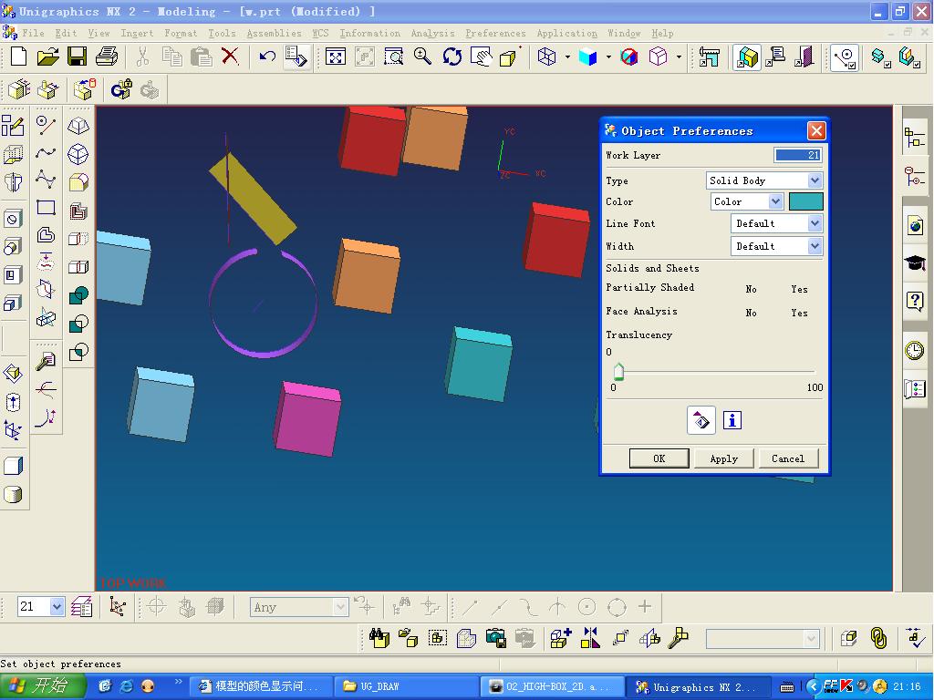Click the Mirror transform icon in bottom toolbar
The height and width of the screenshot is (700, 934).
point(590,639)
